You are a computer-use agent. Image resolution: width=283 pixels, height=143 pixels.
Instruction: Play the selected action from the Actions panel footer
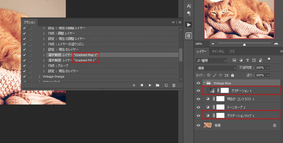[150, 85]
